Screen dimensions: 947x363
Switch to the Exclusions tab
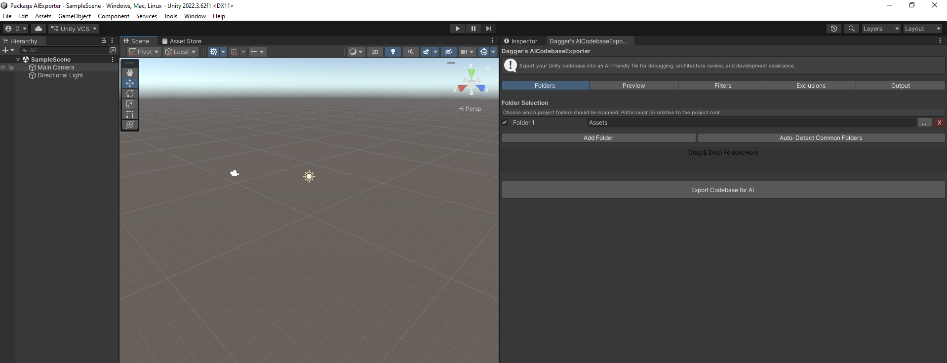[x=811, y=86]
